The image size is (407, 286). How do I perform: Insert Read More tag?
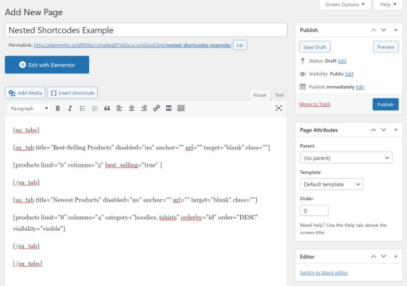(x=168, y=108)
